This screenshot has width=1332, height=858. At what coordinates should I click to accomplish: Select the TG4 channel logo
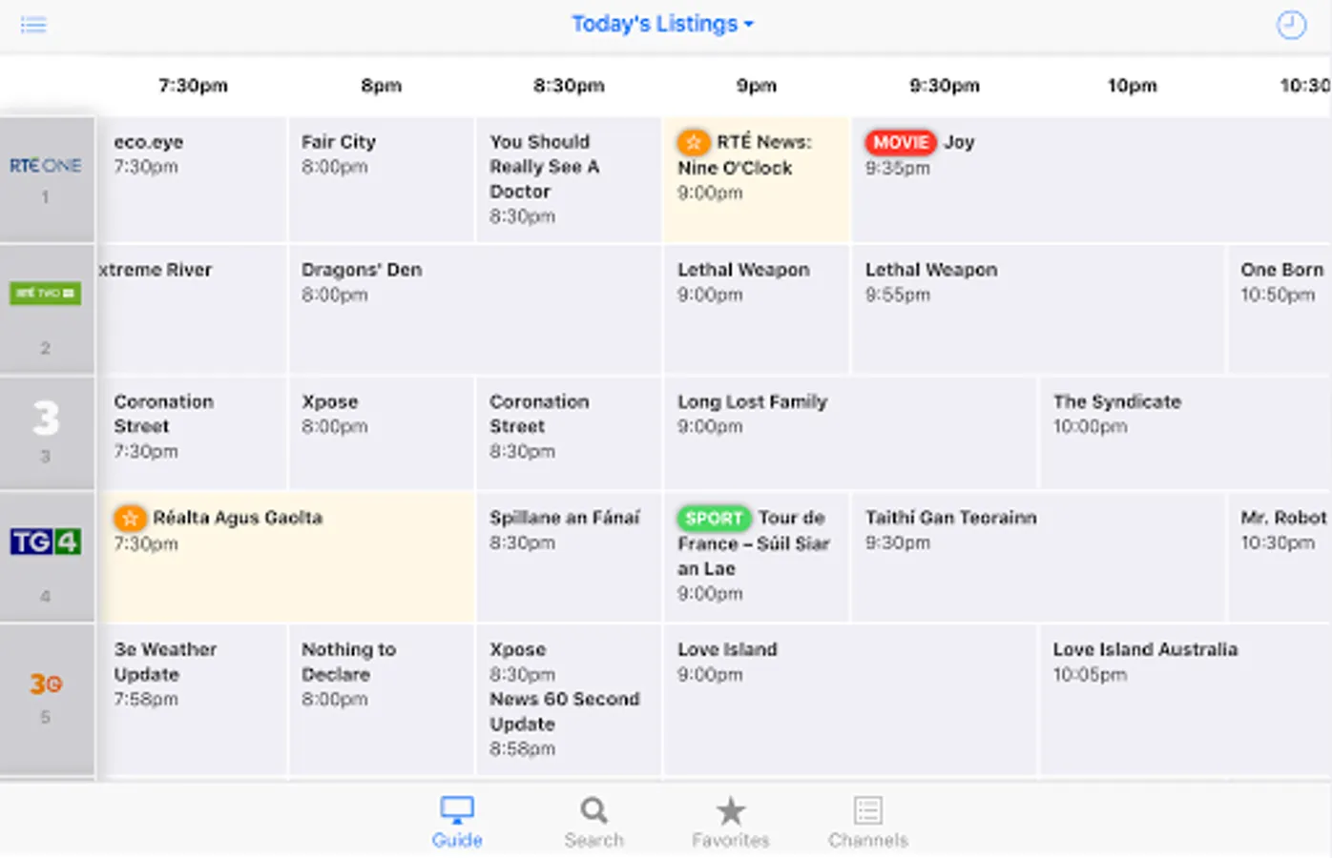[x=46, y=542]
